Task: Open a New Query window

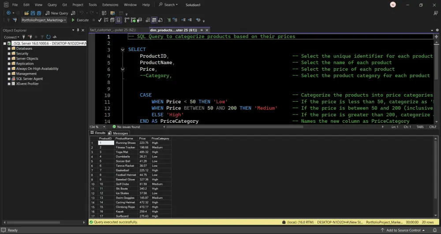Action: pos(57,13)
